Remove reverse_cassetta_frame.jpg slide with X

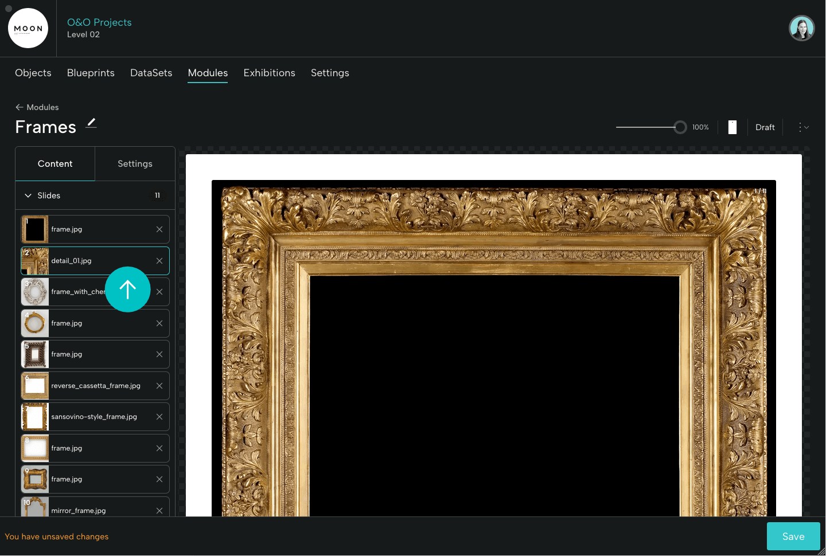coord(159,386)
